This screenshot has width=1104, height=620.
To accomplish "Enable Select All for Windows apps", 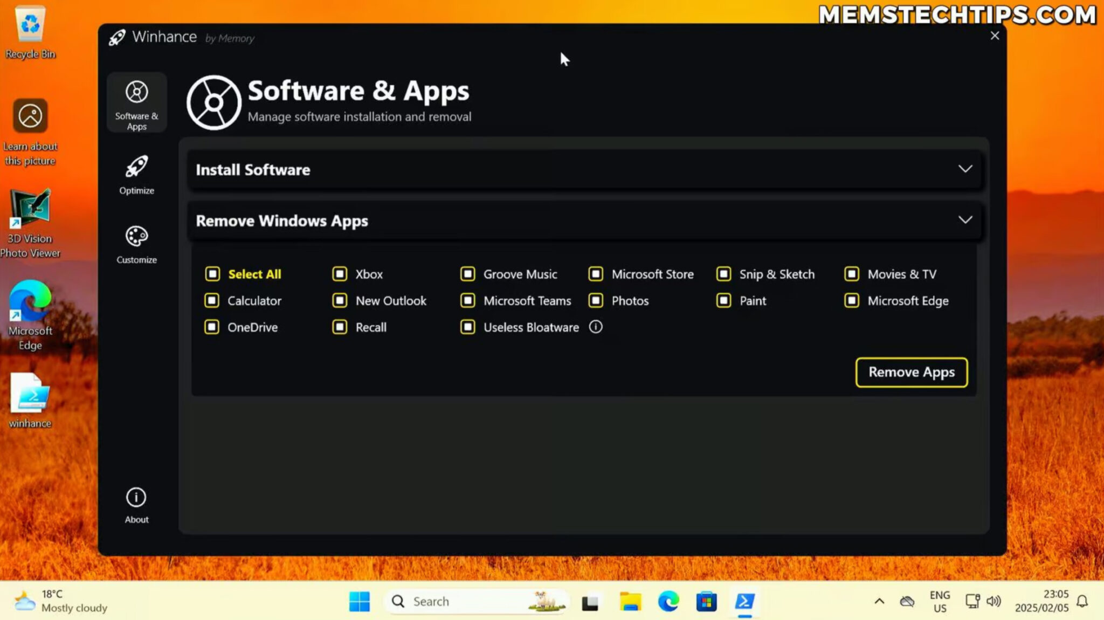I will coord(212,274).
